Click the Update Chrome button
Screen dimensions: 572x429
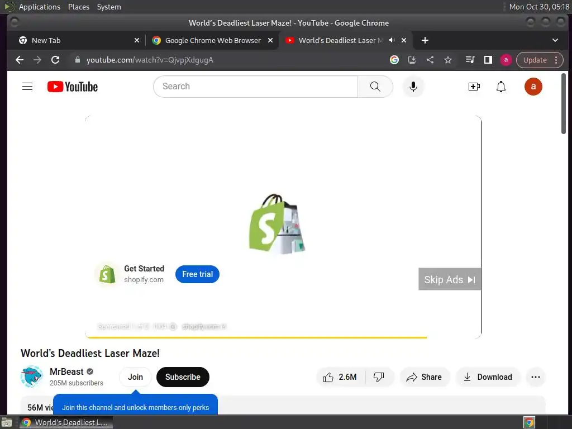pyautogui.click(x=535, y=60)
